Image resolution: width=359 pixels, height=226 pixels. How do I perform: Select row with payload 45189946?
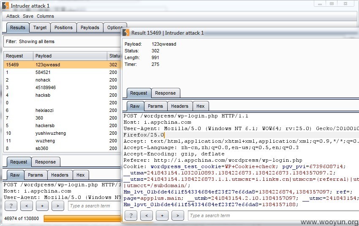(x=62, y=87)
